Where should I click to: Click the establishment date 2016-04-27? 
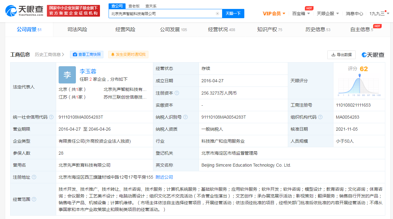(x=213, y=81)
